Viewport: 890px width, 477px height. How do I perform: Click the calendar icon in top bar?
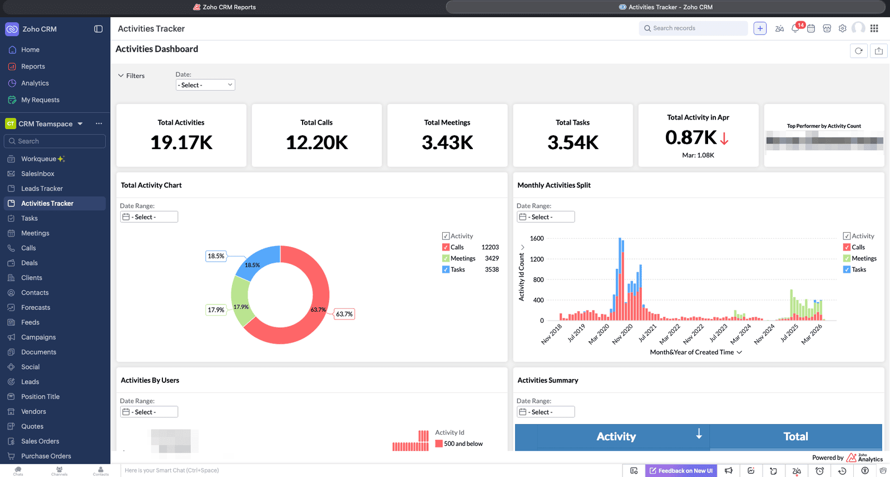811,29
